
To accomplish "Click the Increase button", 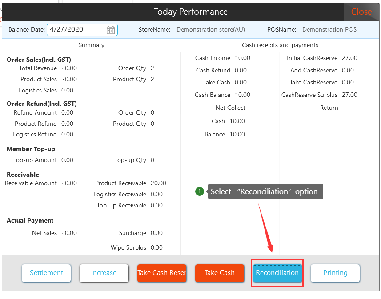I will (x=104, y=273).
